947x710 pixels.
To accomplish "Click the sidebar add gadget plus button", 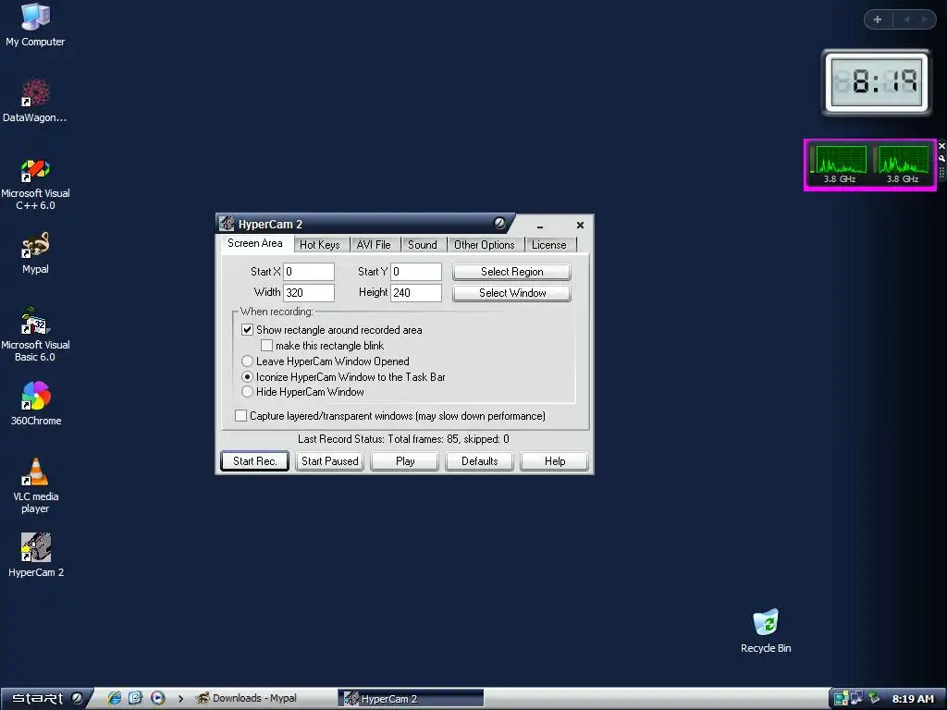I will pos(878,19).
